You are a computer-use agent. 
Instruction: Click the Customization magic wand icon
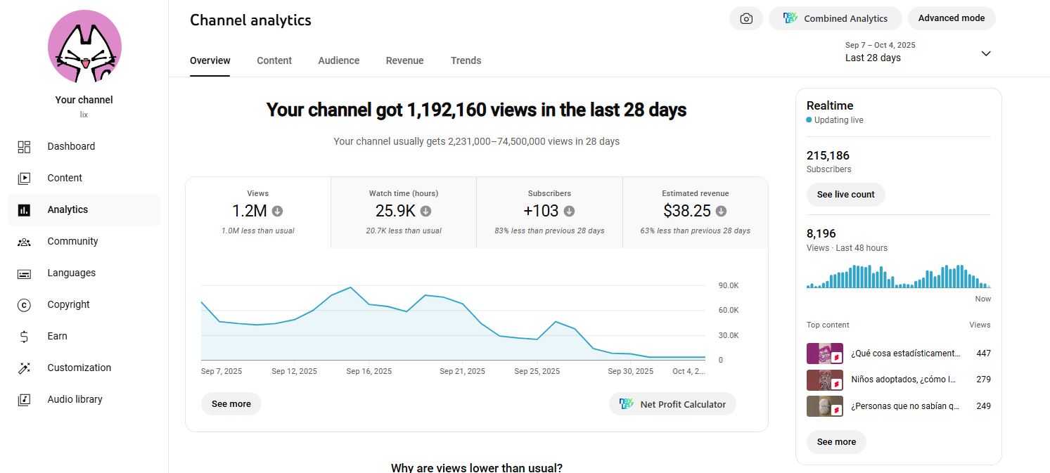point(24,368)
